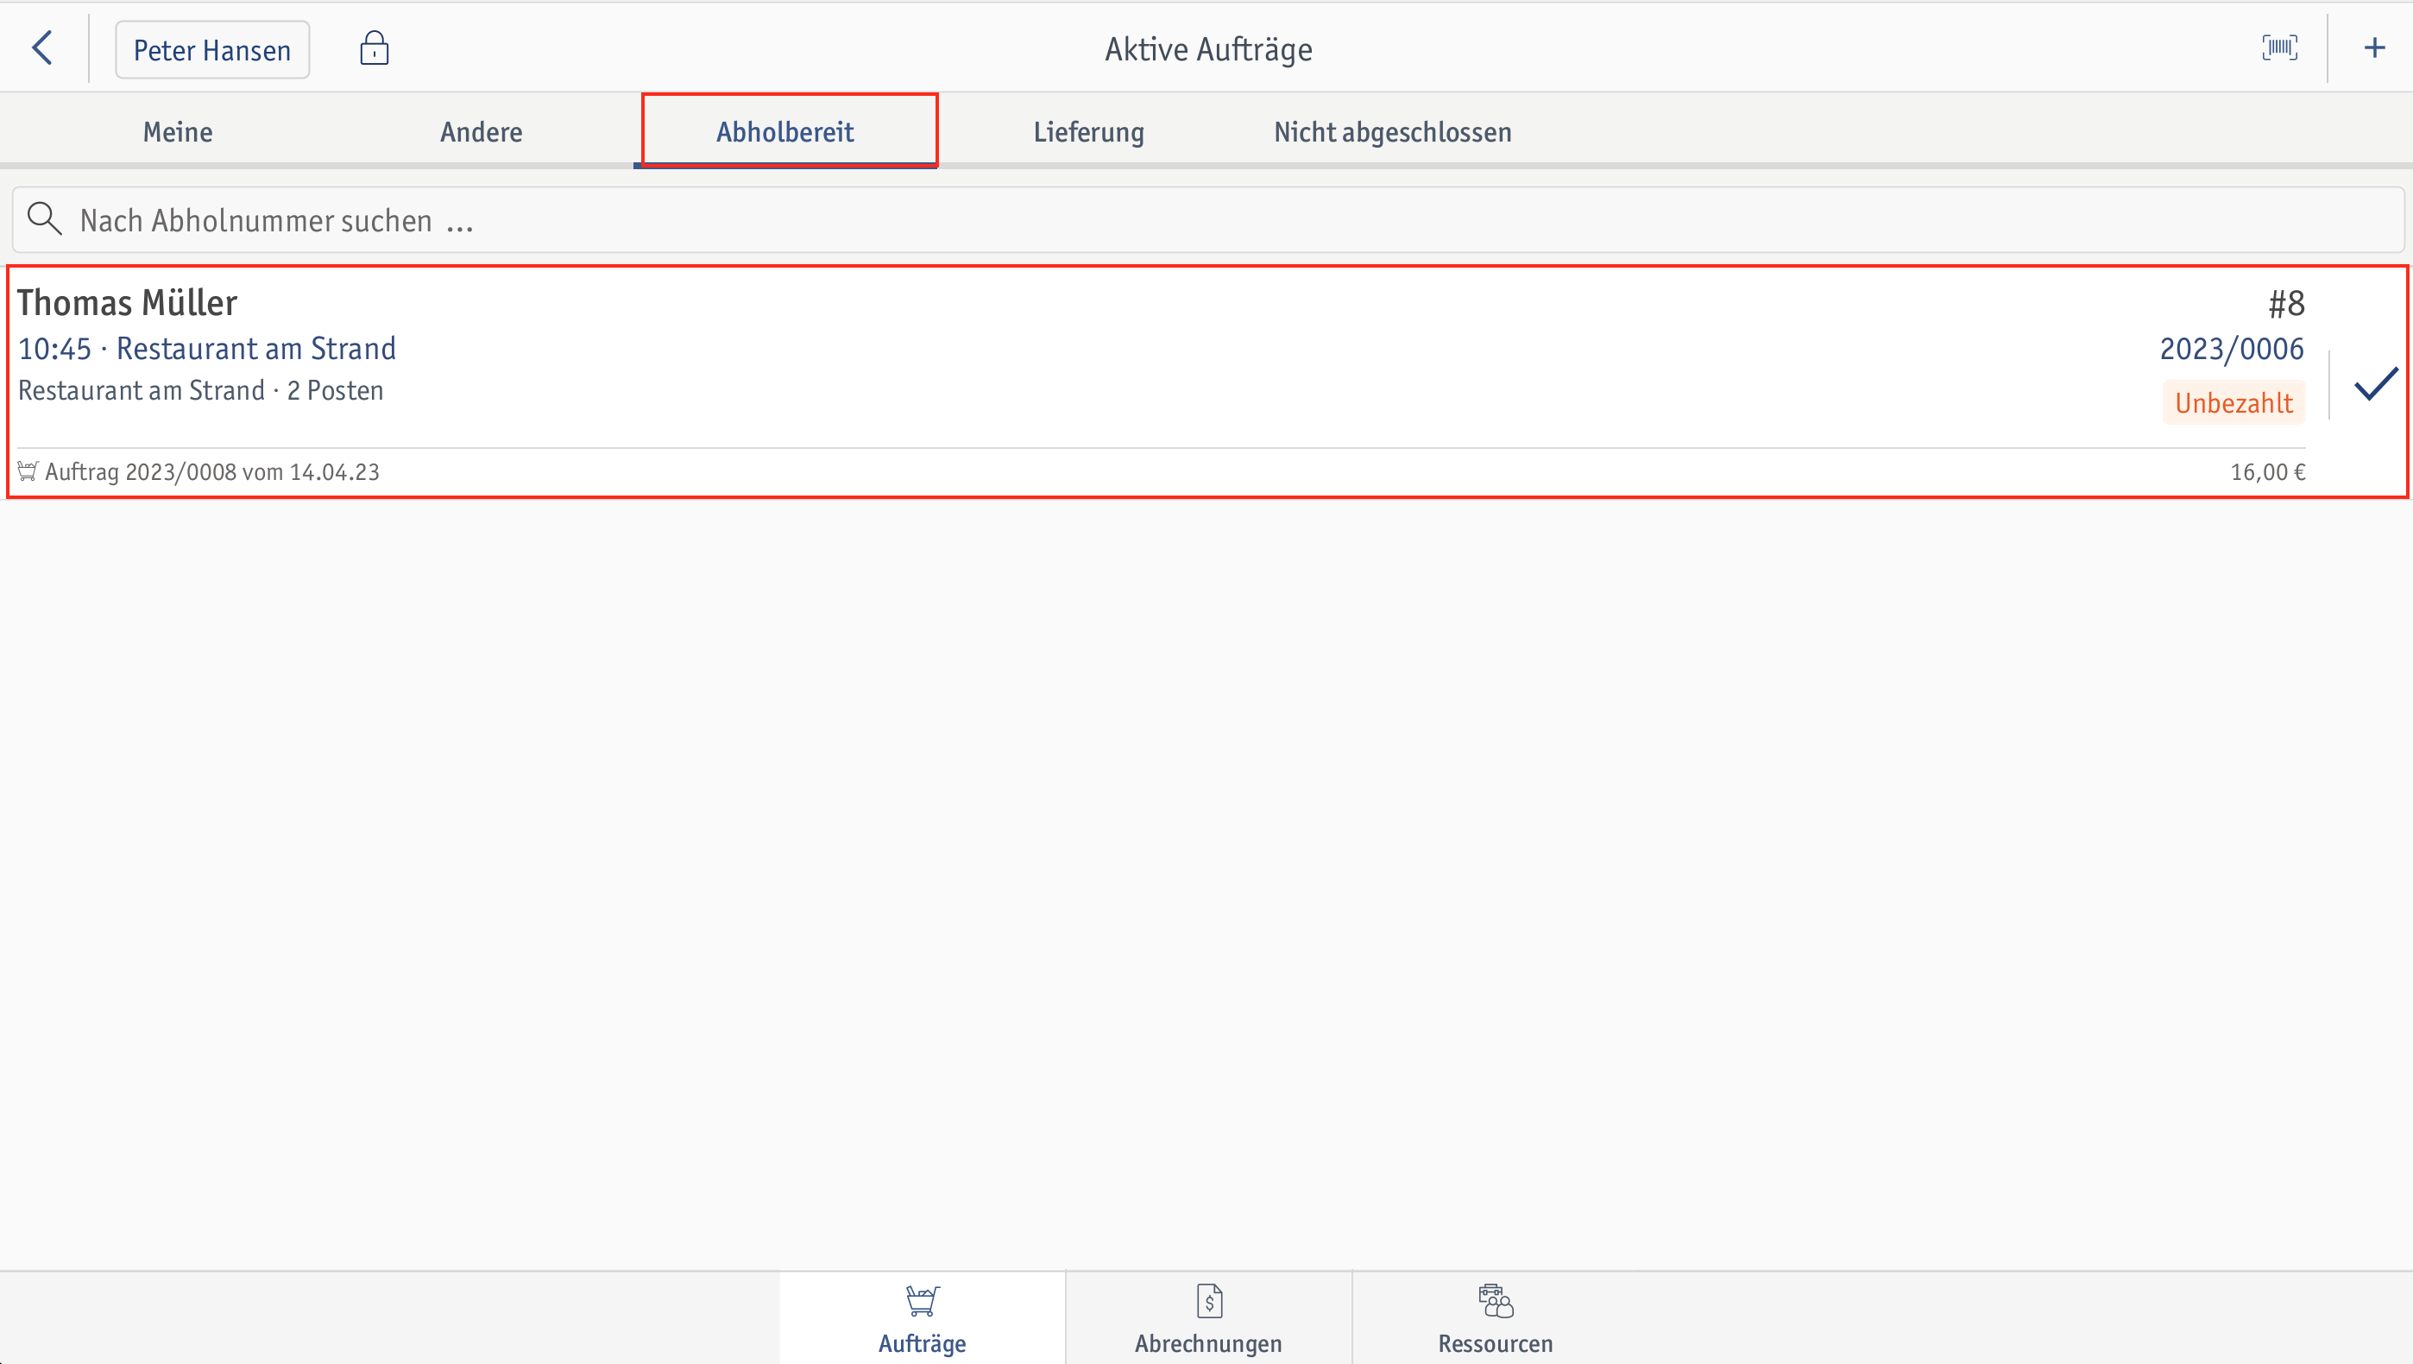Screen dimensions: 2413x1364
Task: Click the 10:45 · Restaurant am Strand line
Action: (207, 349)
